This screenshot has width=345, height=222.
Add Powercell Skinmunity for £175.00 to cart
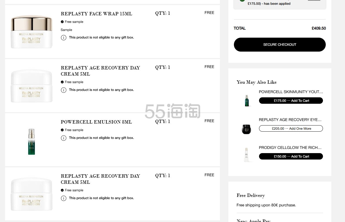click(291, 101)
